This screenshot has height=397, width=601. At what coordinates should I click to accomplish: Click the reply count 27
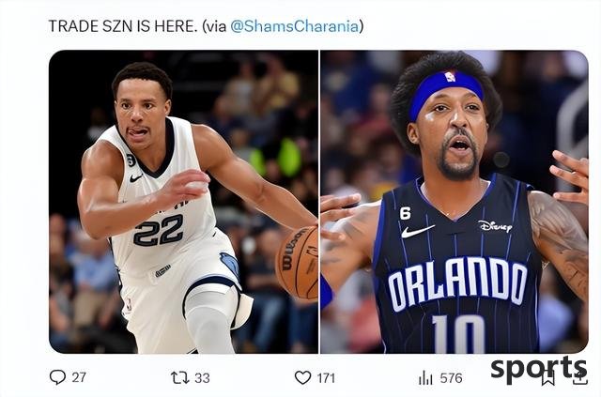pos(79,377)
